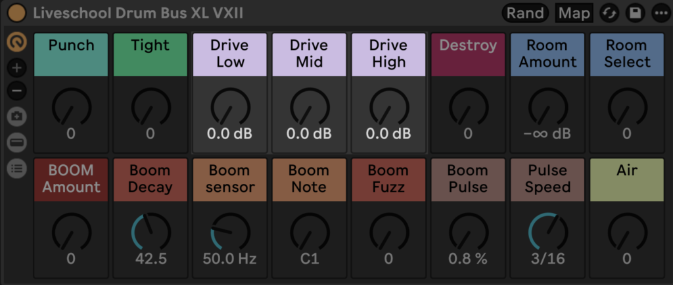
Task: Save preset with the disk icon
Action: click(x=635, y=13)
